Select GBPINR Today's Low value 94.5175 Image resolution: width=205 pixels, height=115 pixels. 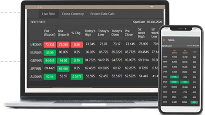click(x=104, y=60)
